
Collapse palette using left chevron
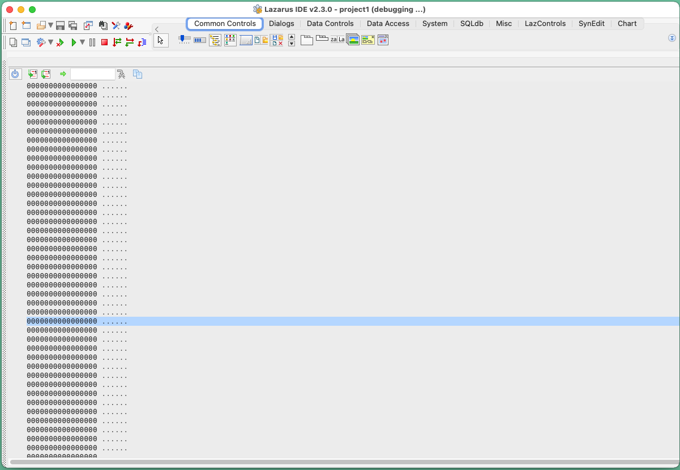157,29
